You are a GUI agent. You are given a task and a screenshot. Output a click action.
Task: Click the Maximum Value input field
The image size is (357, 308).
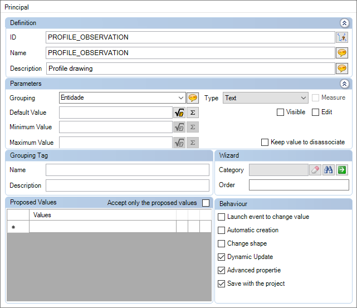point(116,143)
